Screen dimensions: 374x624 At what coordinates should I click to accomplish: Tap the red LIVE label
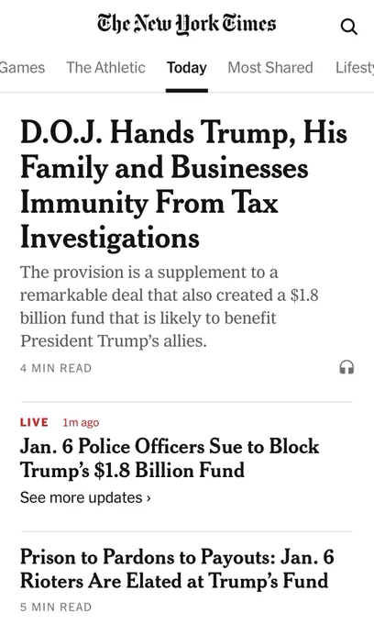pos(34,422)
